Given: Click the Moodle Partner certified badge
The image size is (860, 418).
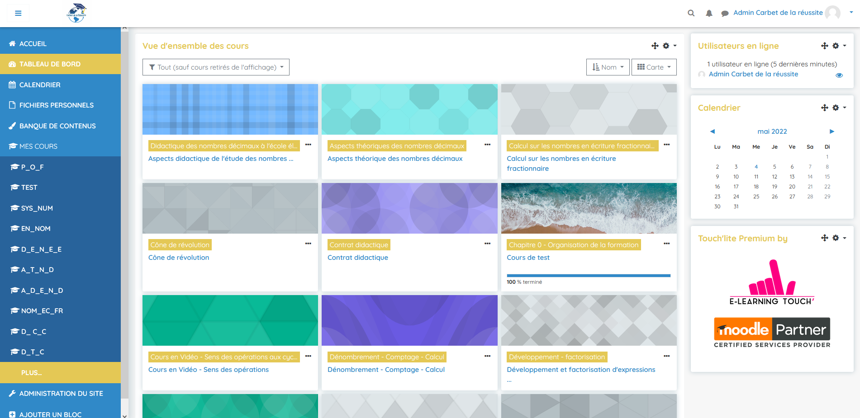Looking at the screenshot, I should [772, 333].
